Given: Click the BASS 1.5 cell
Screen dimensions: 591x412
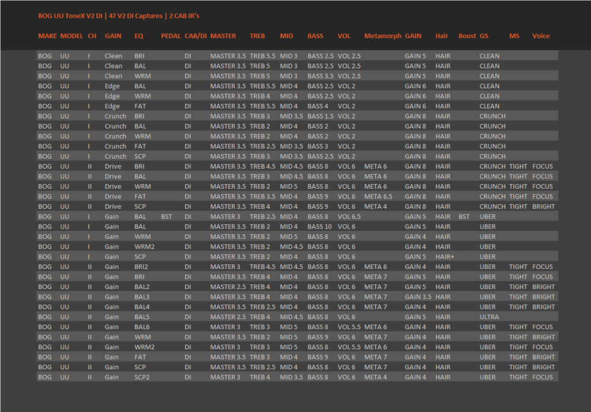Looking at the screenshot, I should coord(320,116).
